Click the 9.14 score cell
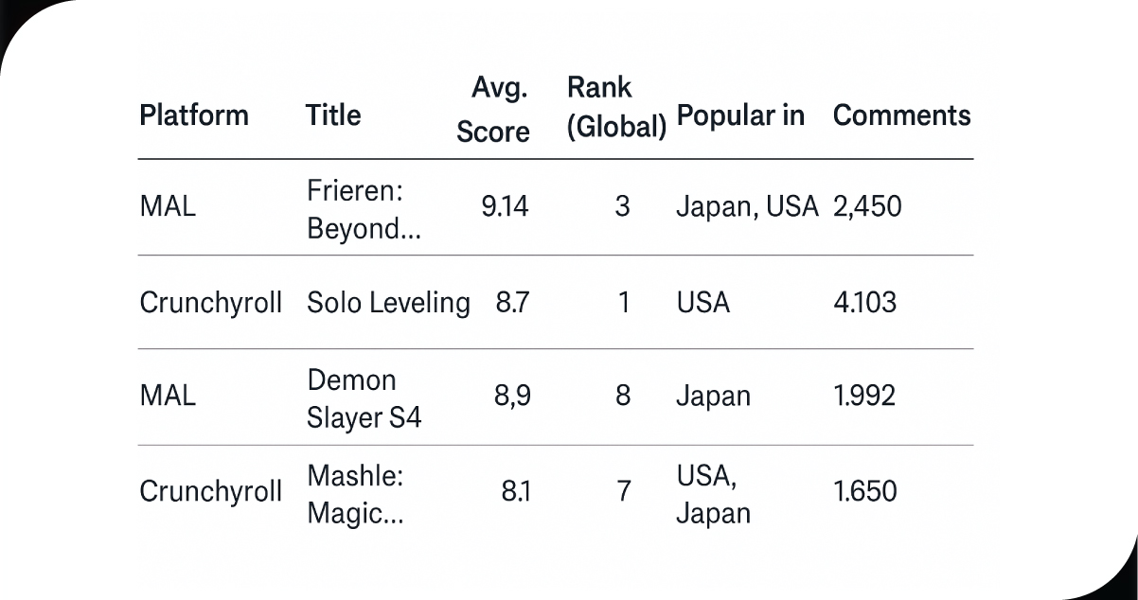1138x600 pixels. pos(505,207)
